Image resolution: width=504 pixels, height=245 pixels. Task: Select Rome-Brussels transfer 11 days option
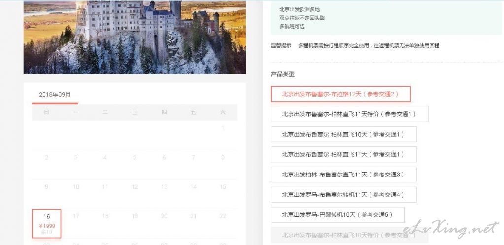(343, 195)
